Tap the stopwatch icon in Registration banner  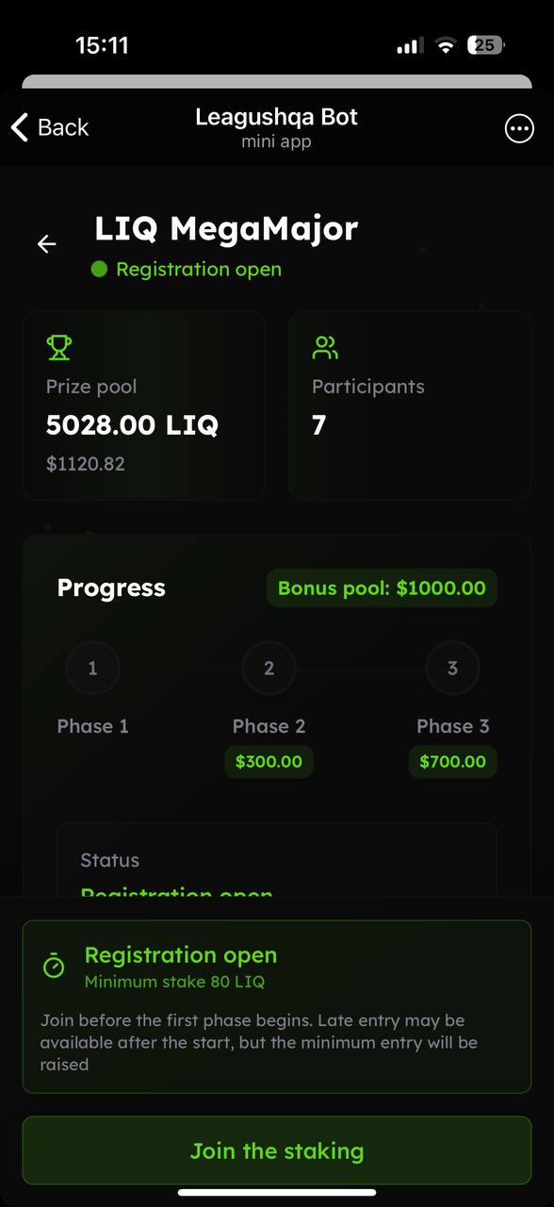54,967
